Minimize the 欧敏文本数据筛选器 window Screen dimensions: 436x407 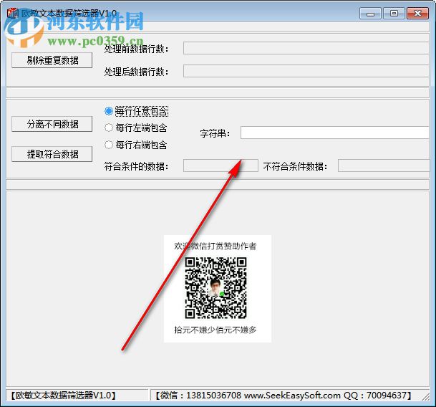click(x=370, y=14)
